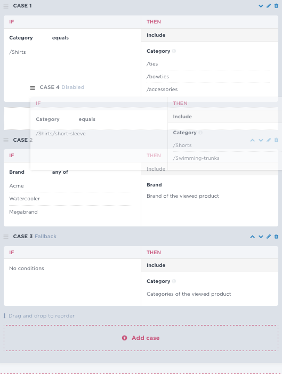Delete Case 3 using the trash icon
This screenshot has height=374, width=282.
pos(276,237)
